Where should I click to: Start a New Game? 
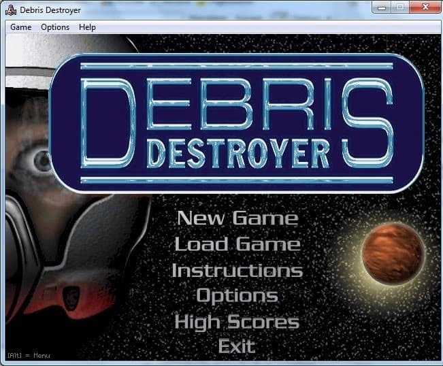click(x=237, y=218)
